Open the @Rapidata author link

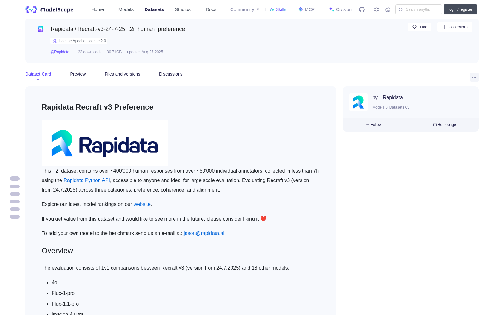(60, 52)
